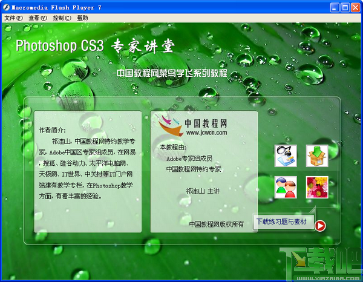
Task: Click the Flash Player title bar icon
Action: (6, 7)
